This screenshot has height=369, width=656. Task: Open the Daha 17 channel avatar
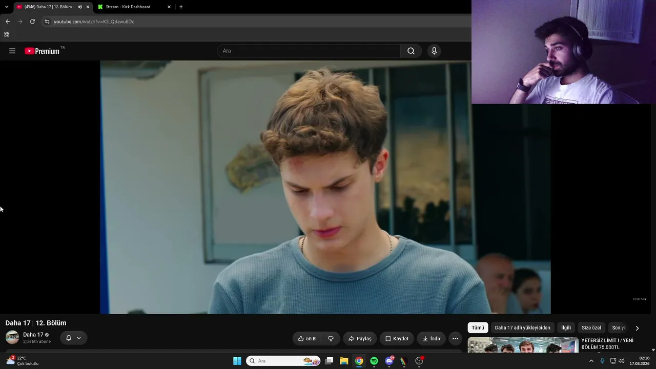(12, 338)
